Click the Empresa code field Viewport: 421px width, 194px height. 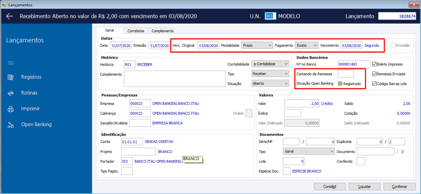coord(140,104)
